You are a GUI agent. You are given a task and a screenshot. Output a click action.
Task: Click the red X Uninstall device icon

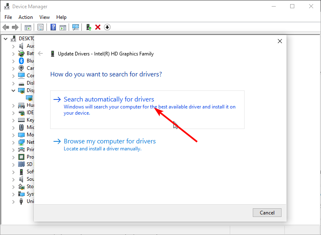coord(98,27)
